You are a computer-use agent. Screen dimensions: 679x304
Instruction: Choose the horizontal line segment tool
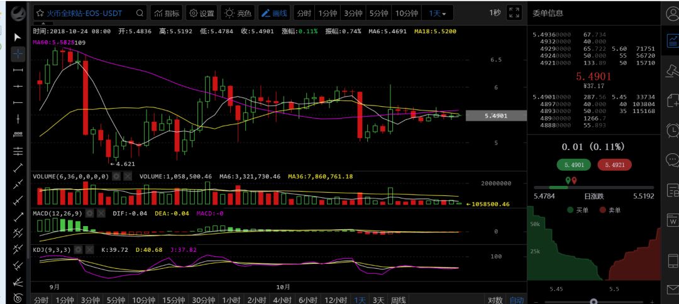click(18, 70)
